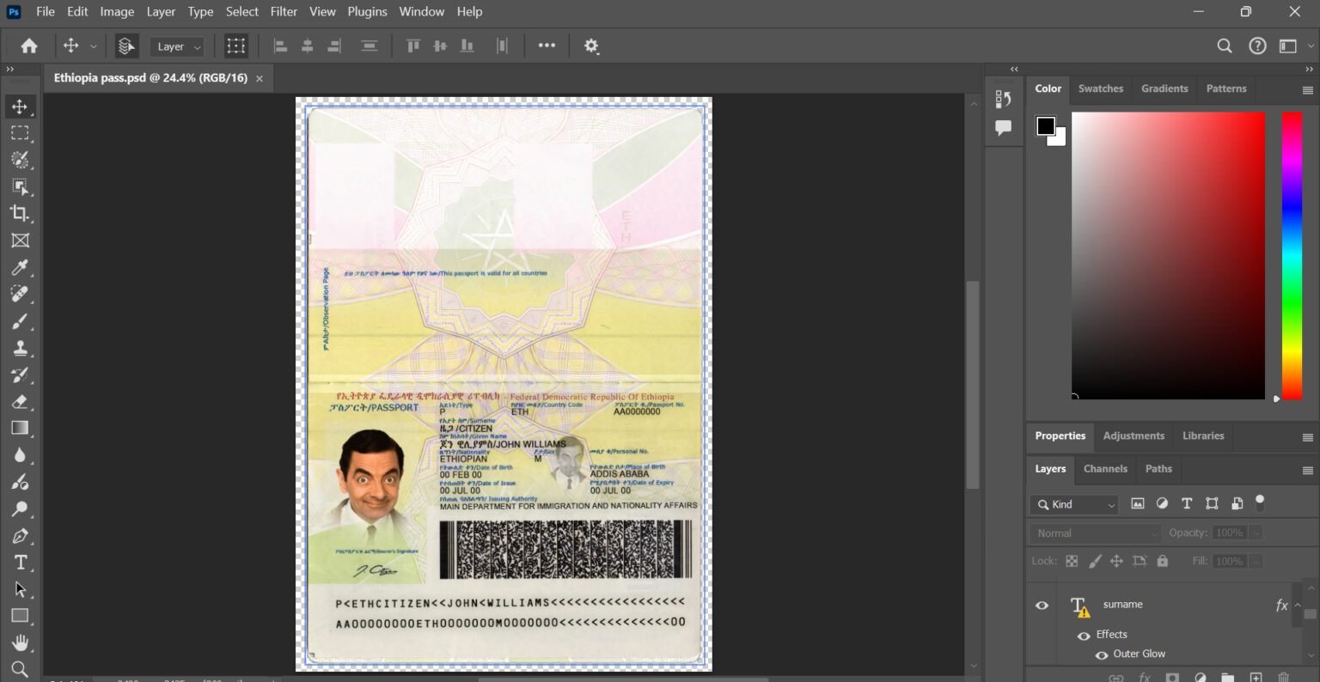This screenshot has width=1320, height=682.
Task: Click the lock all padlock button
Action: 1163,562
